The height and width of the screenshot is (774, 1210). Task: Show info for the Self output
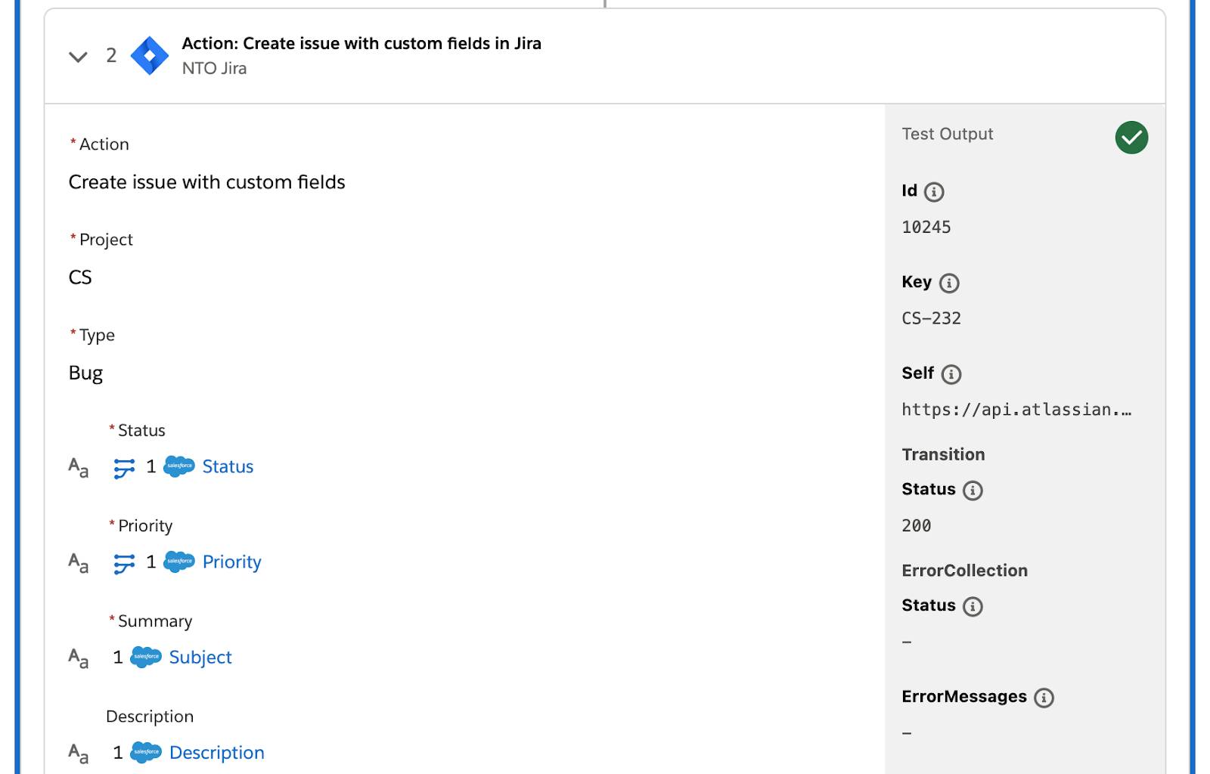[951, 374]
